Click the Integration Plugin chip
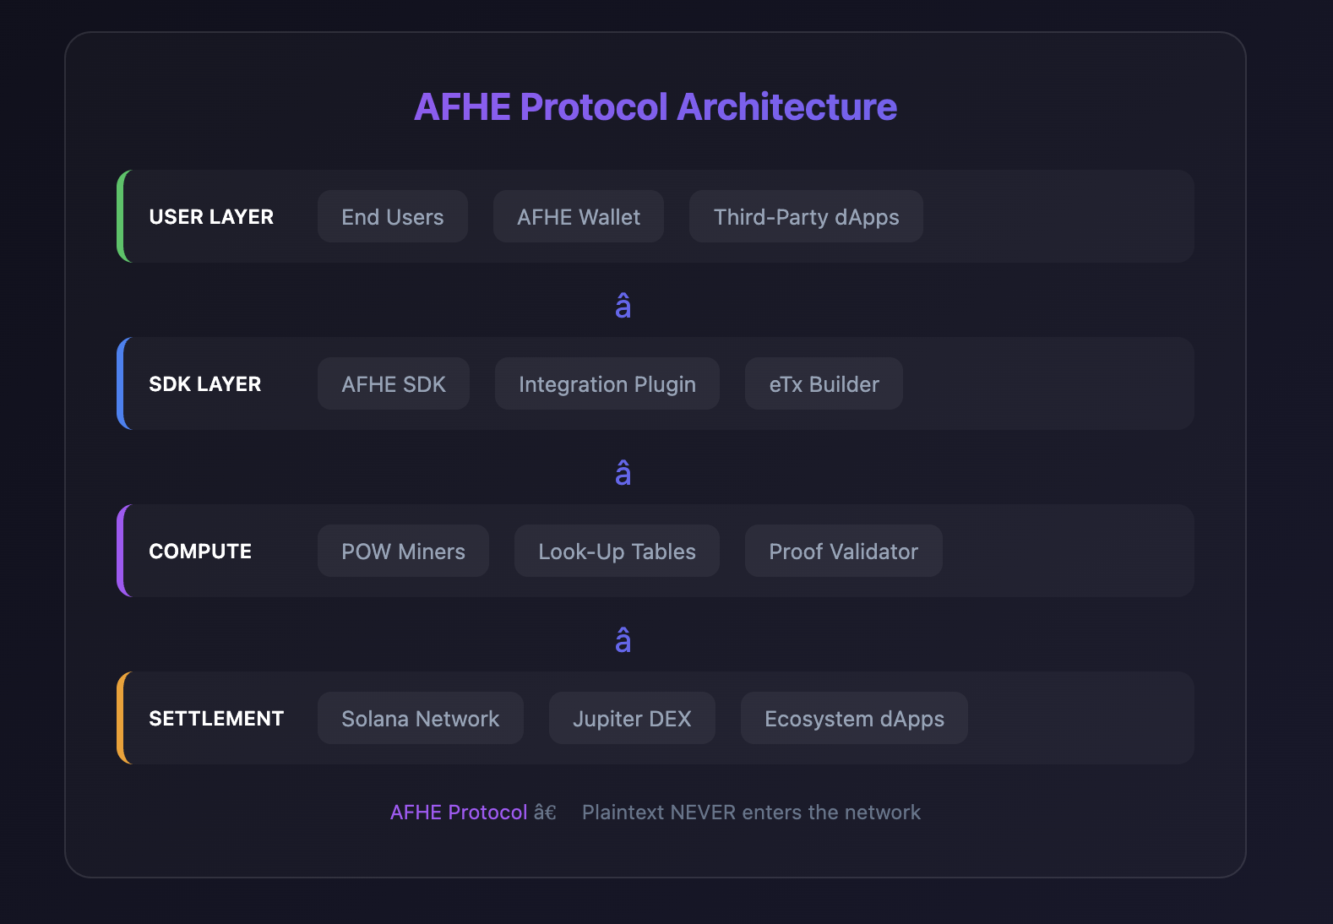This screenshot has width=1333, height=924. click(607, 384)
